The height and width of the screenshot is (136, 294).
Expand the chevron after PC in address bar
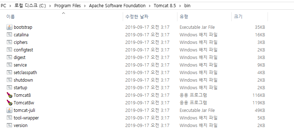coord(10,6)
